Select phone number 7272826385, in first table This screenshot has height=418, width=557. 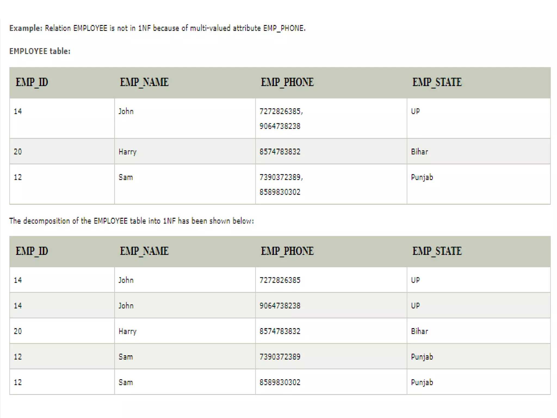point(281,111)
